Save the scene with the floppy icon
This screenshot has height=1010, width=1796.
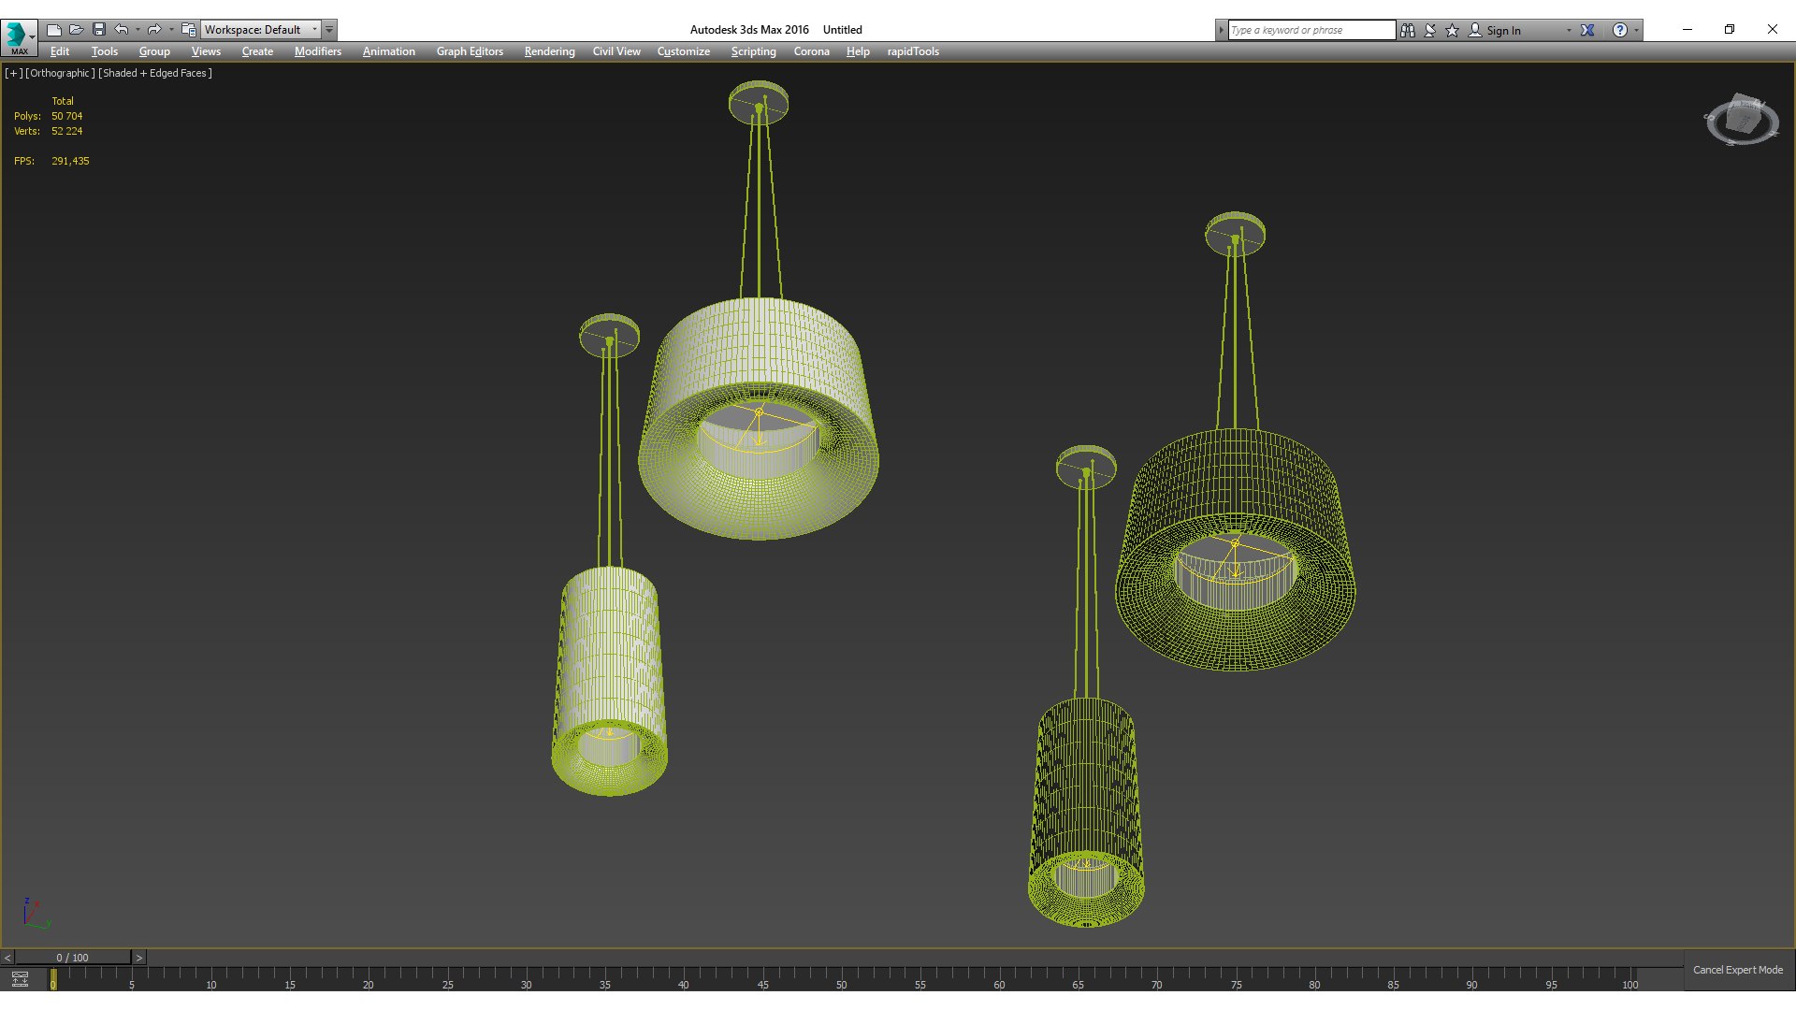(99, 30)
